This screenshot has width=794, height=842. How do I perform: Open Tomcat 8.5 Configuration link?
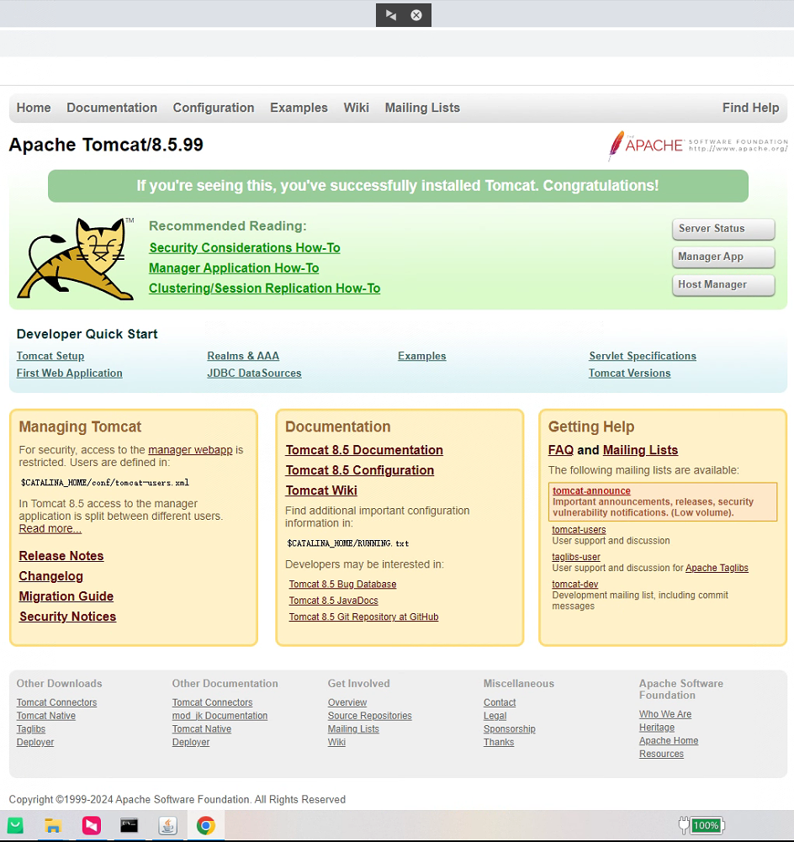(x=360, y=470)
